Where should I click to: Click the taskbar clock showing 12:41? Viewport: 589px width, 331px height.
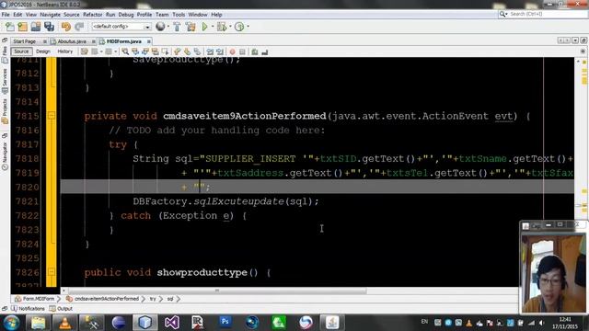pos(565,323)
